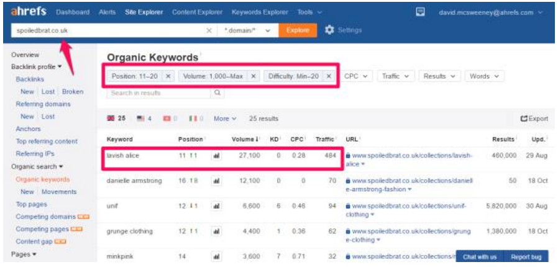
Task: Sort by the Volume column header
Action: (245, 139)
